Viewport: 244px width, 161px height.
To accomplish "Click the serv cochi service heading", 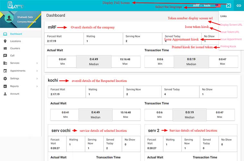I will tap(61, 130).
